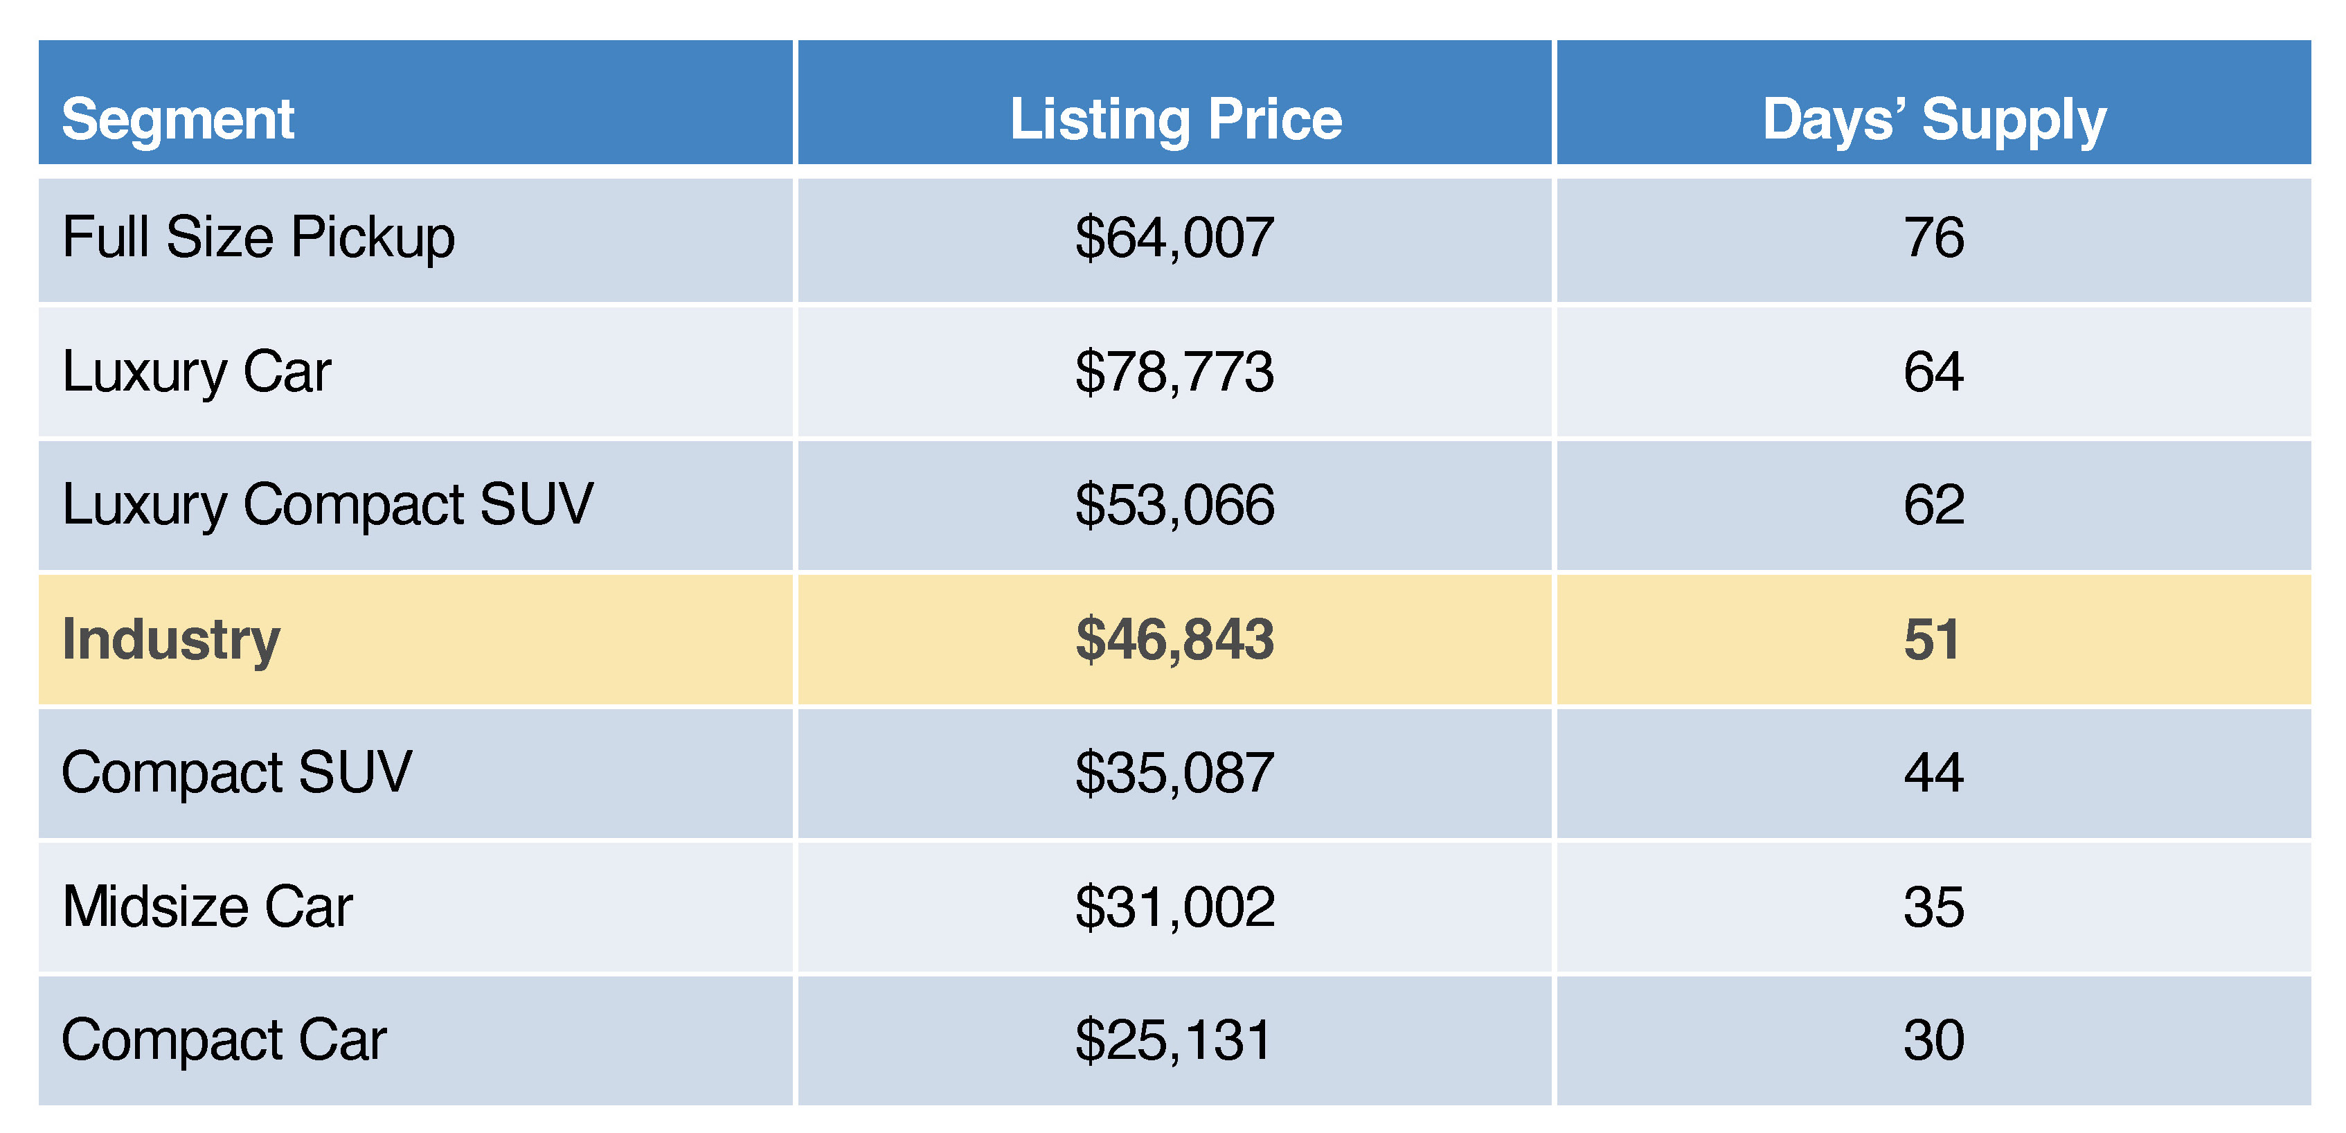Click the Segment column header
The image size is (2346, 1133).
click(x=179, y=119)
